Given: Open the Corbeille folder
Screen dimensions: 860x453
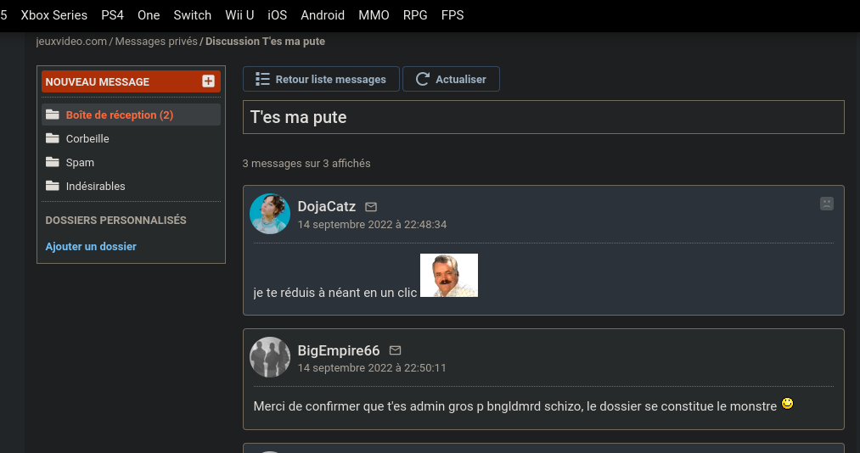Looking at the screenshot, I should click(x=87, y=138).
